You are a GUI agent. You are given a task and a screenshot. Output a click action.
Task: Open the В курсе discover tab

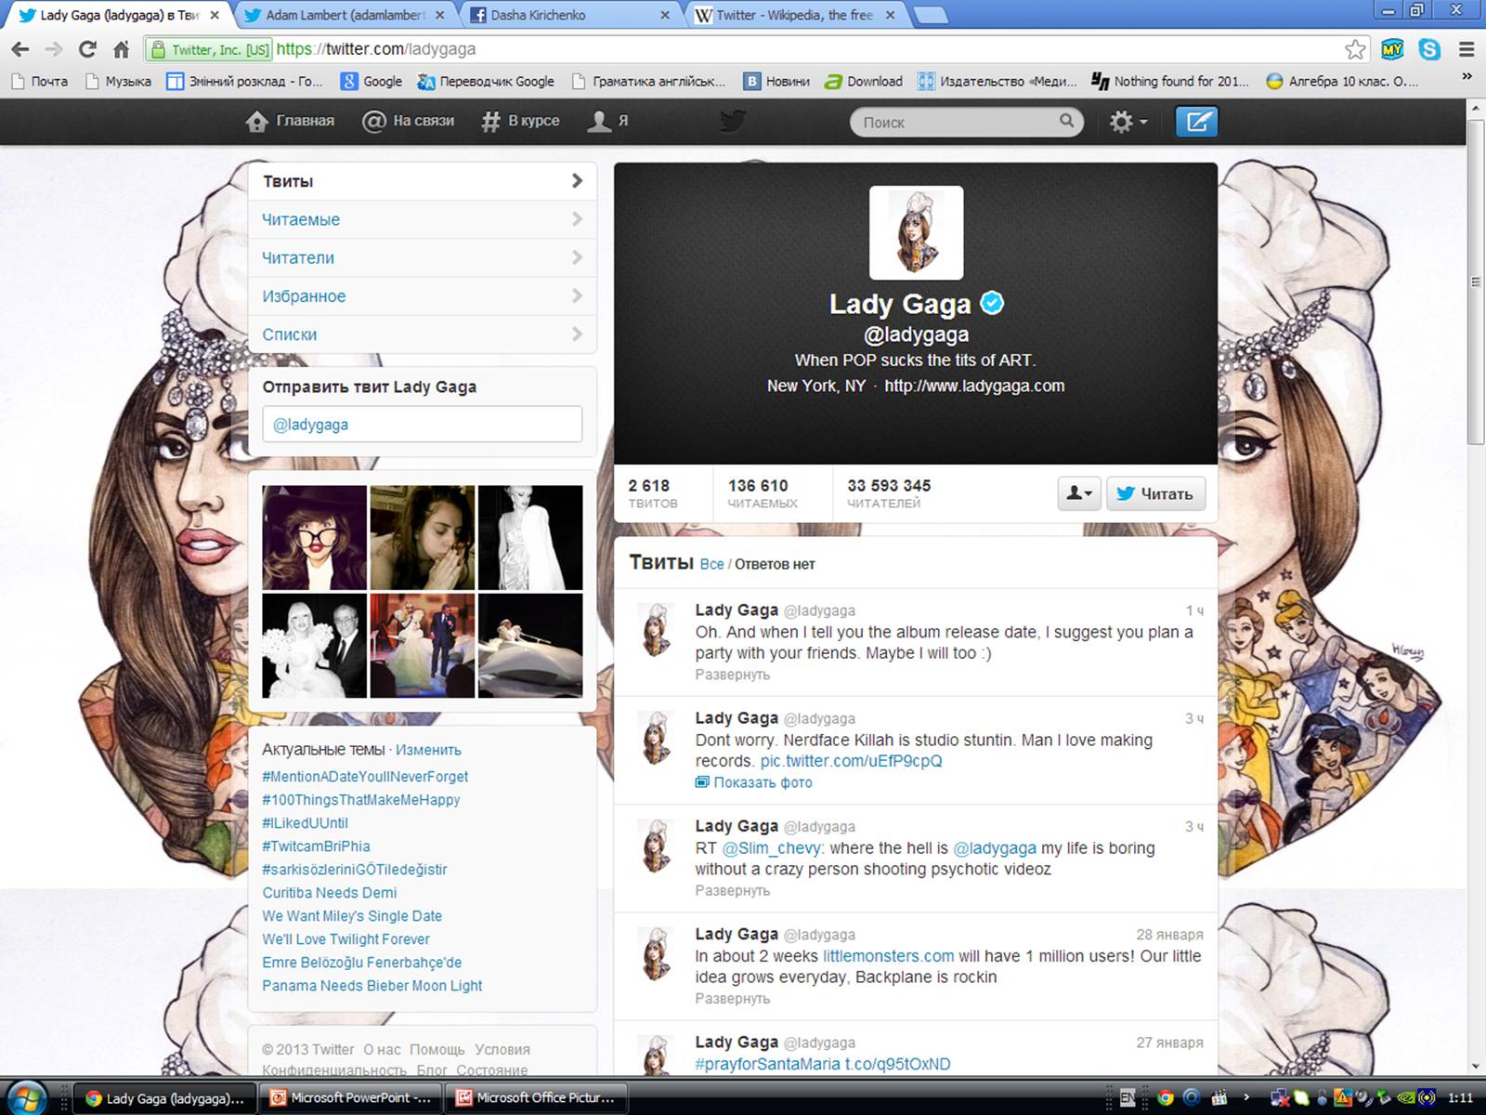(520, 121)
